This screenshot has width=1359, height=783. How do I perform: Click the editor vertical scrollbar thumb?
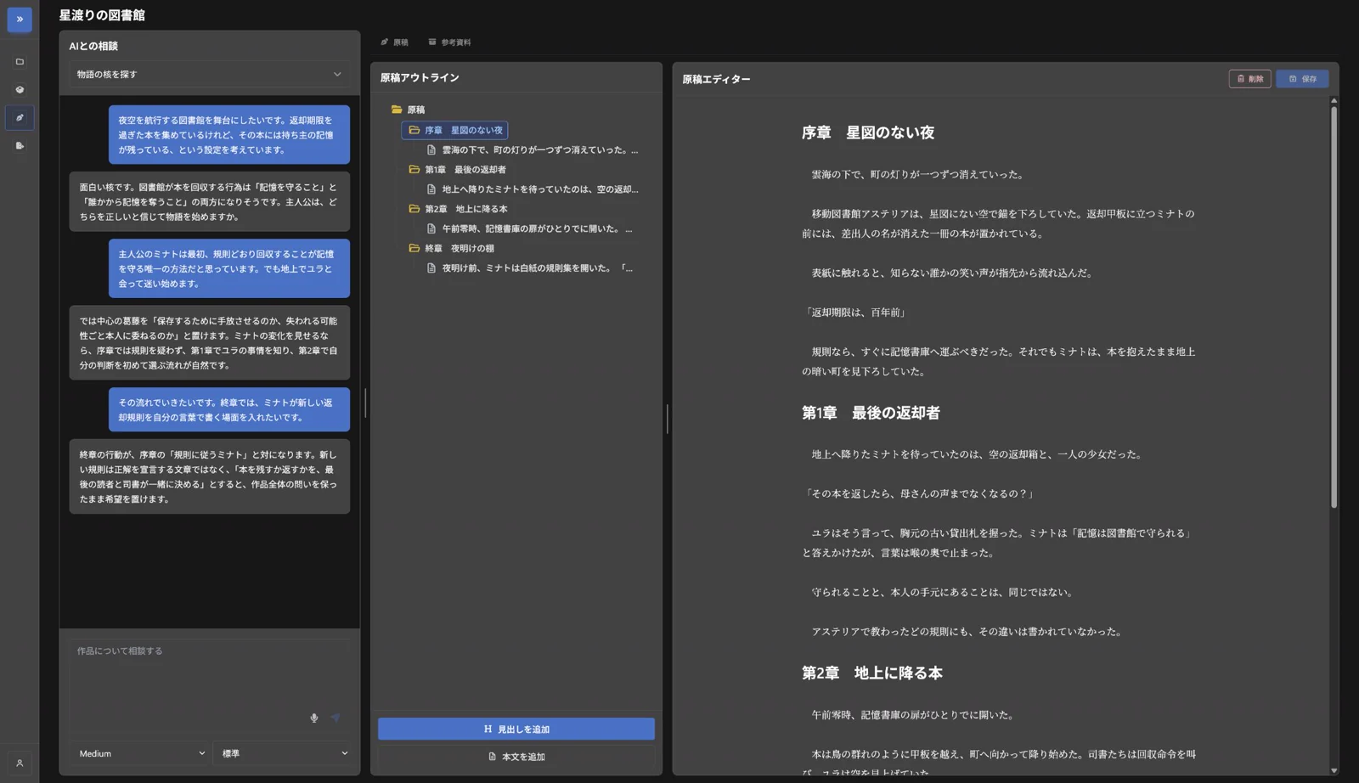click(x=1334, y=307)
